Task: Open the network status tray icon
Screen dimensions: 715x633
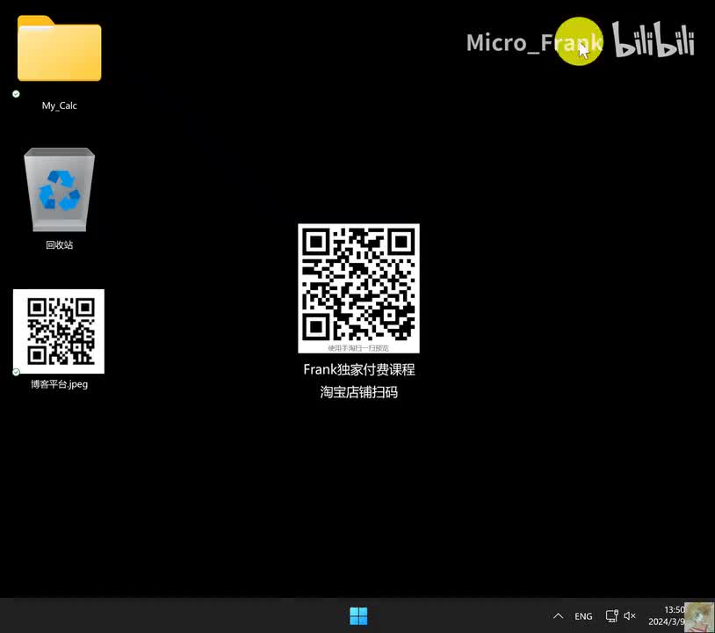Action: point(611,615)
